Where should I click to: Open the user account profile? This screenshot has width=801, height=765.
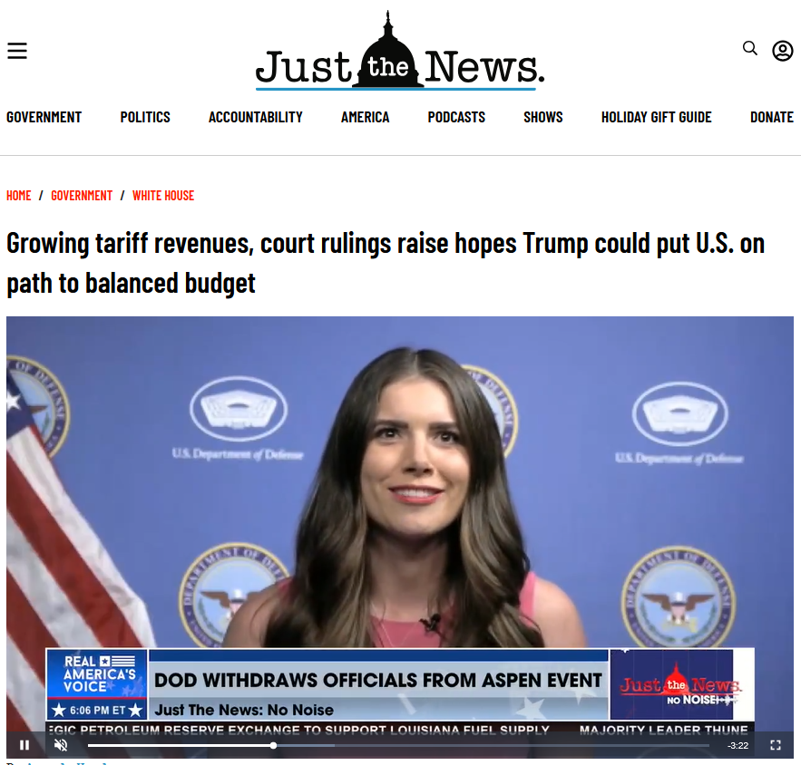[782, 51]
